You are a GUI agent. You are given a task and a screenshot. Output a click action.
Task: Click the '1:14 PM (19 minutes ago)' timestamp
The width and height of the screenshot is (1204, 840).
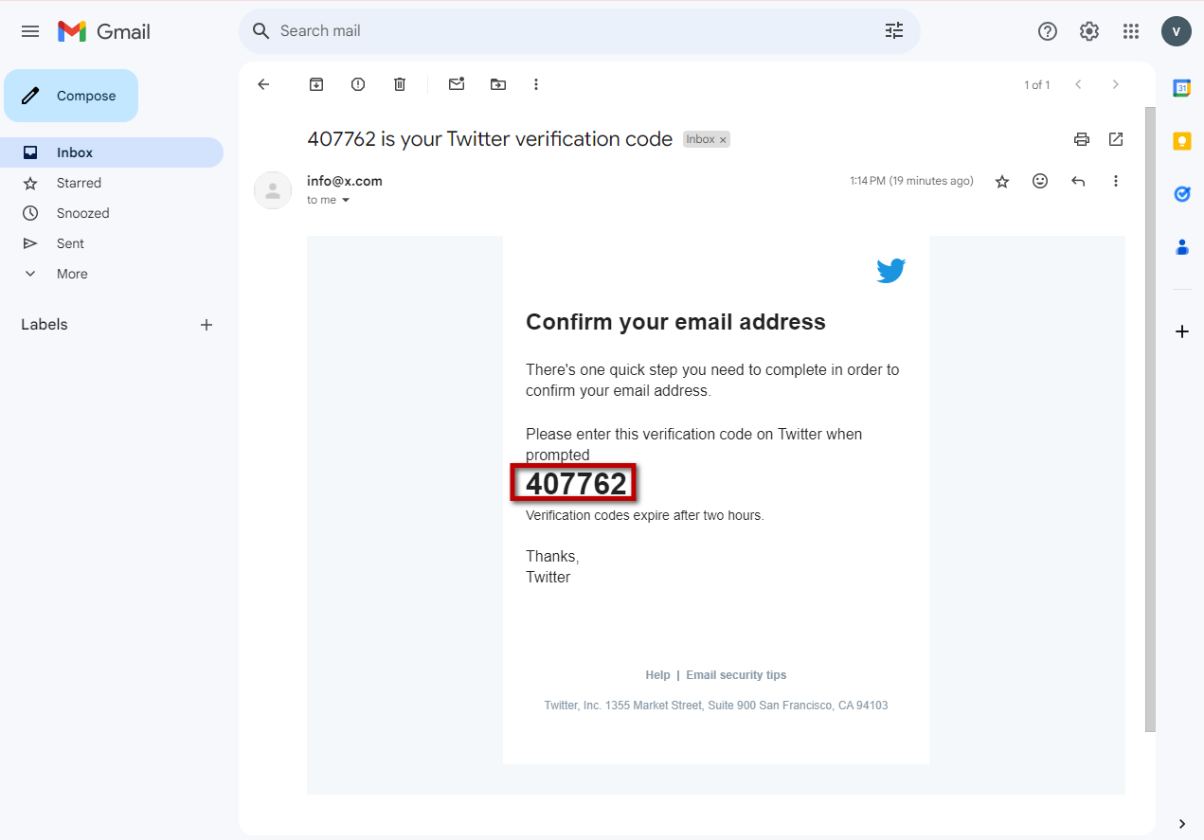pyautogui.click(x=911, y=181)
